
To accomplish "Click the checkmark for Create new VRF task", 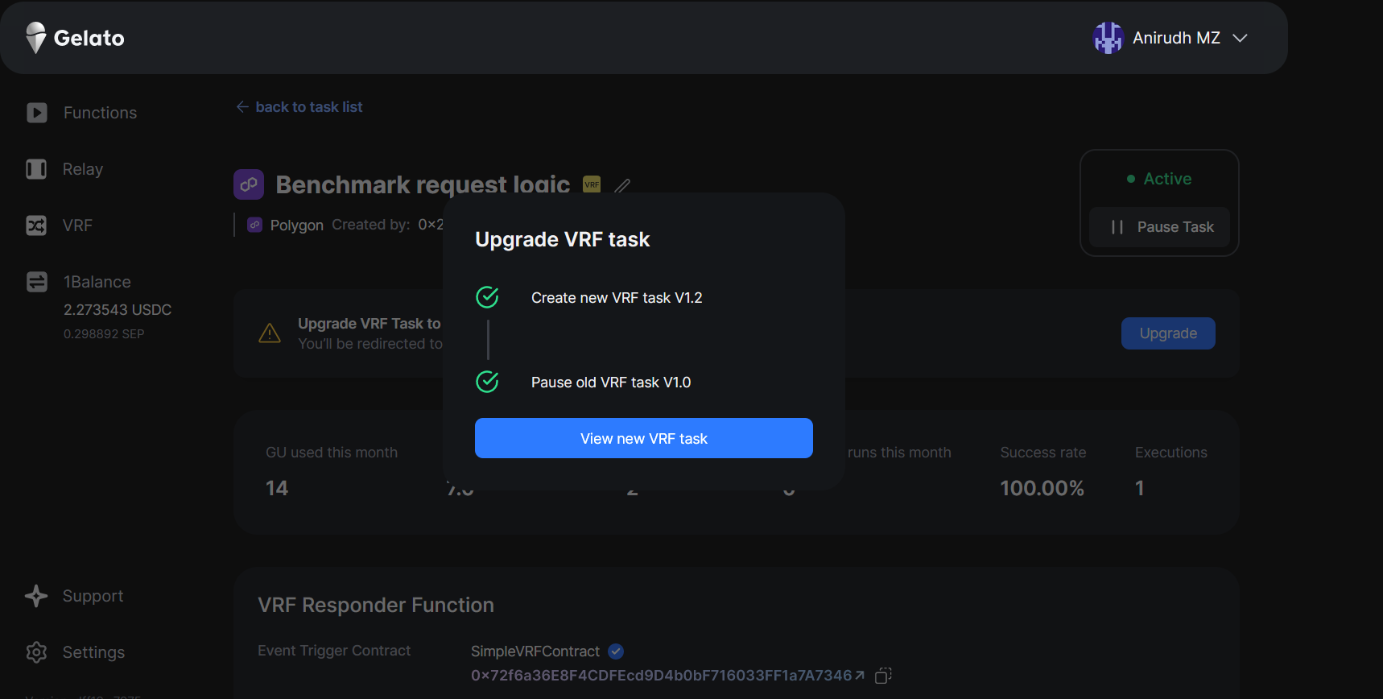I will click(487, 297).
